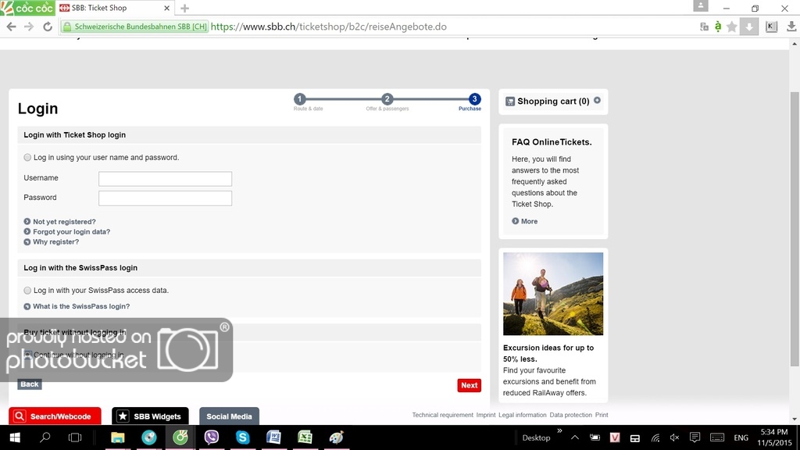This screenshot has width=800, height=450.
Task: Click the Desktop toolbar label on taskbar
Action: click(536, 437)
